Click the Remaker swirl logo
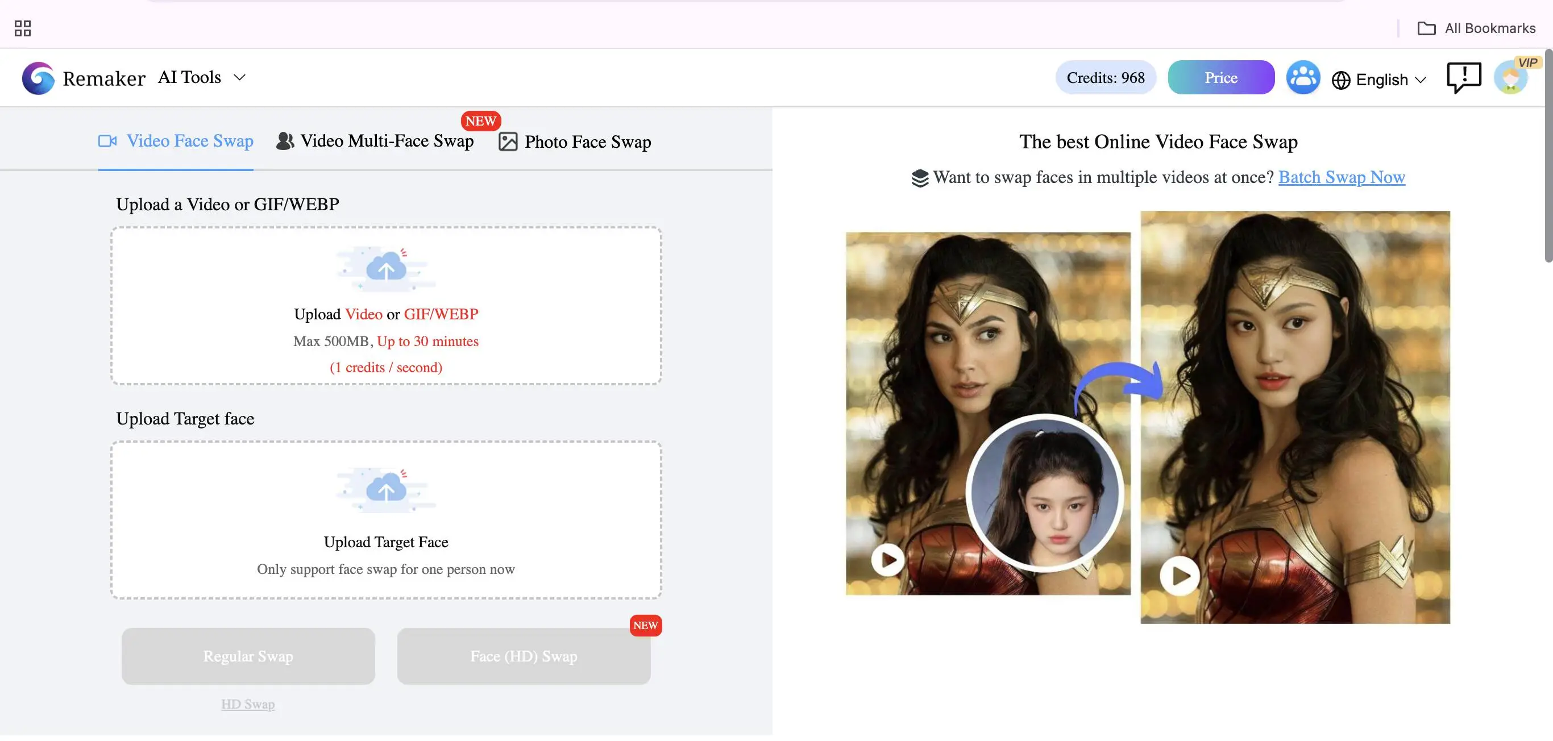 [38, 78]
